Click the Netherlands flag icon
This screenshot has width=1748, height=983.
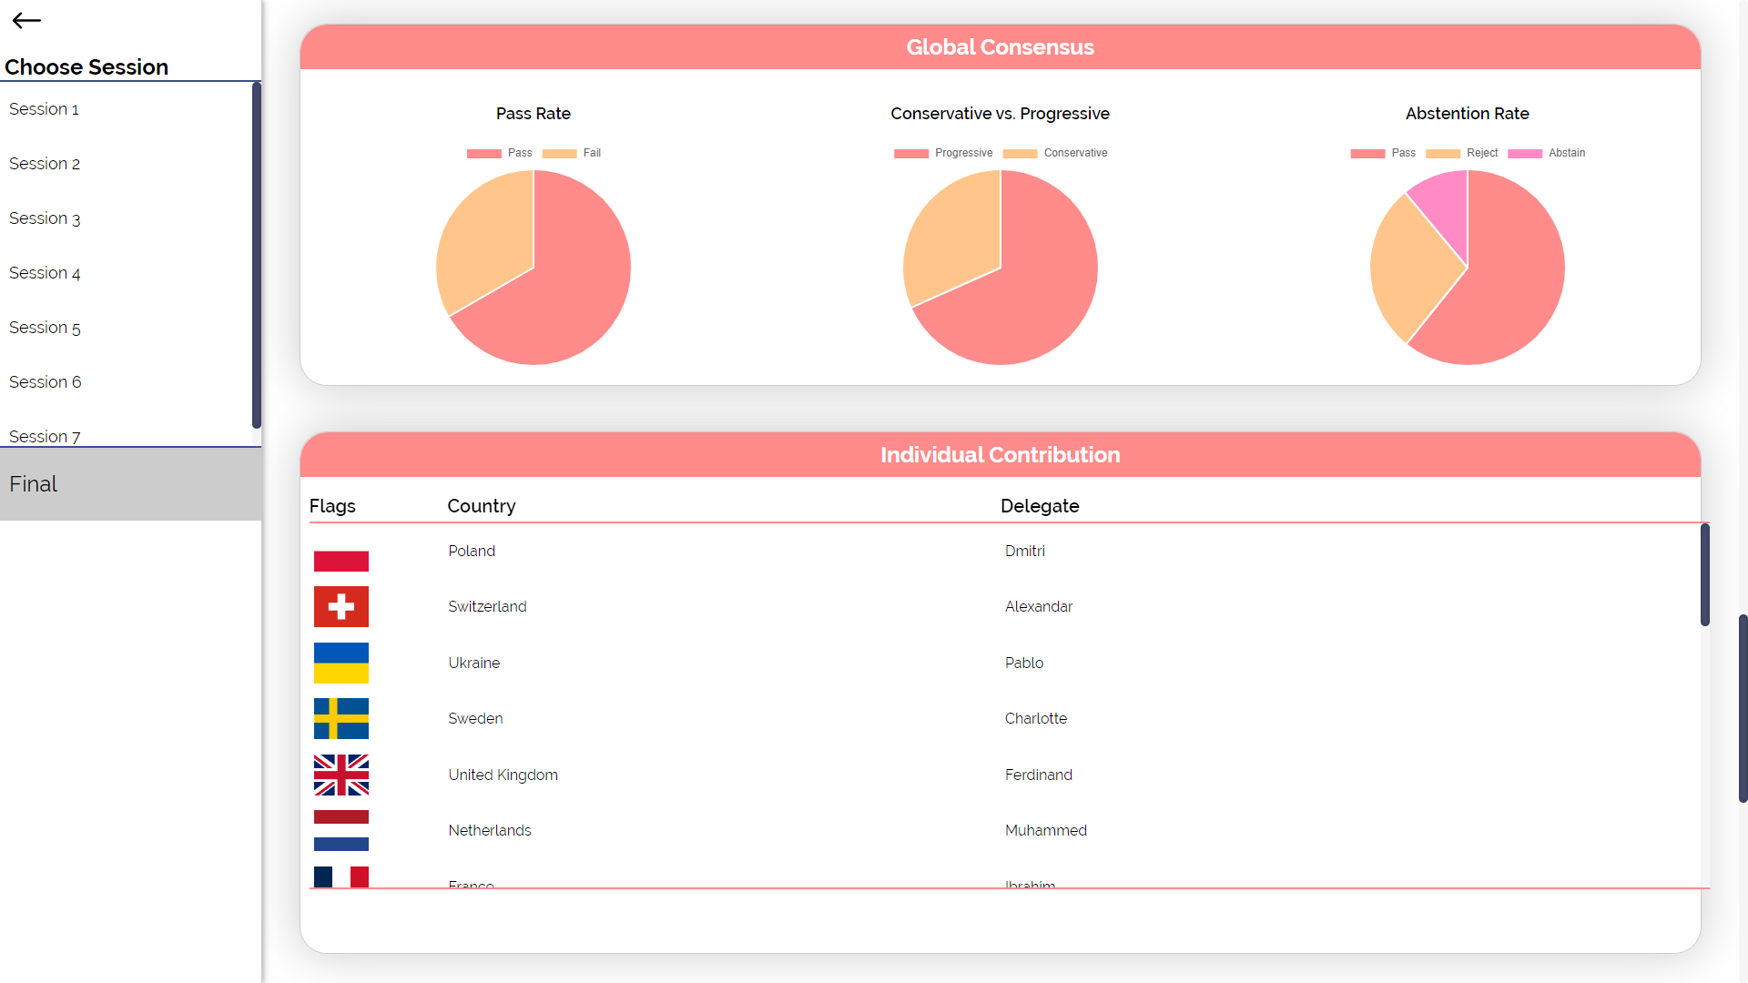[x=340, y=830]
